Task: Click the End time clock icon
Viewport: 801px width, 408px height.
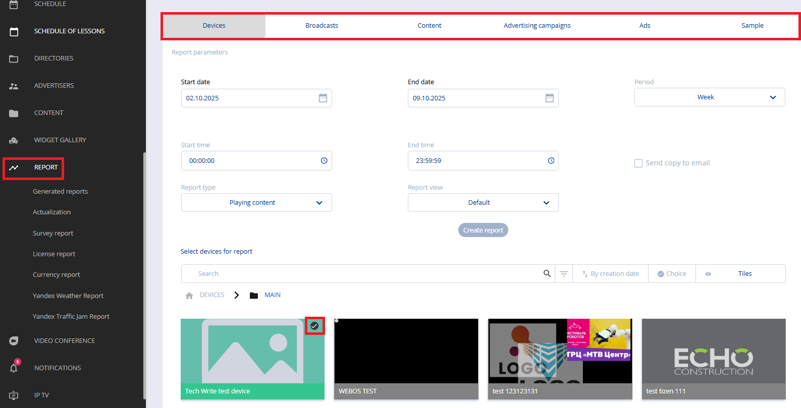Action: [551, 161]
